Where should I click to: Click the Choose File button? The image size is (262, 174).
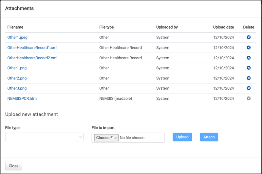(106, 138)
